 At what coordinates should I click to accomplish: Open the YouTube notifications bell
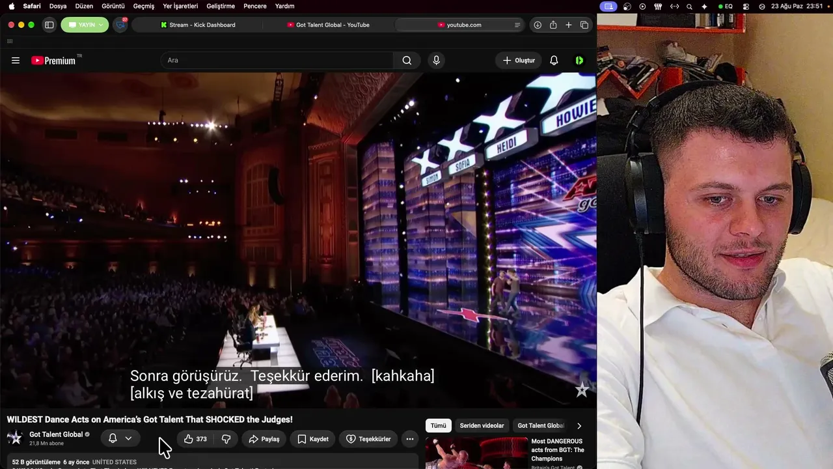click(x=554, y=61)
